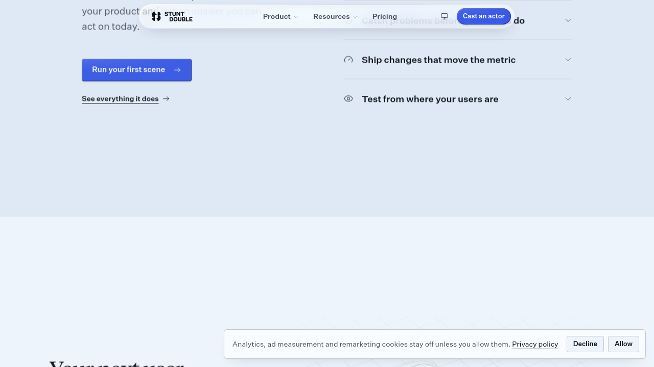Expand Test from where your users are chevron
654x367 pixels.
(x=568, y=99)
